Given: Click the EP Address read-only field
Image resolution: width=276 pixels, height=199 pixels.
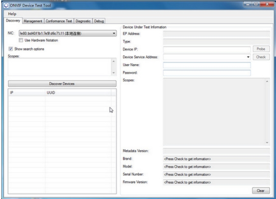Looking at the screenshot, I should (216, 34).
